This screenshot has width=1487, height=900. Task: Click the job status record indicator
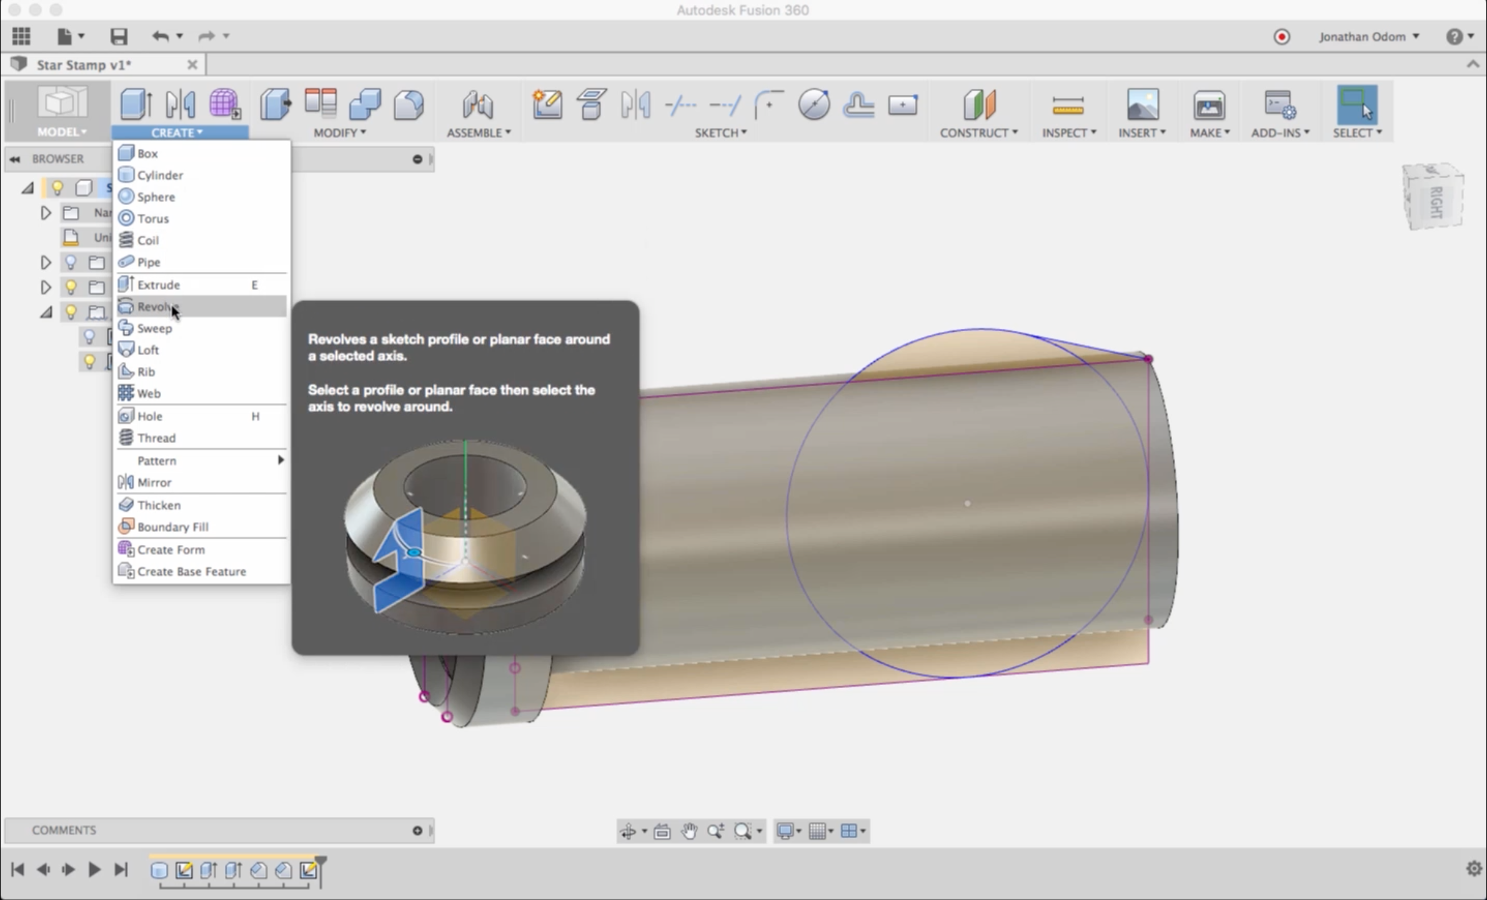coord(1281,37)
